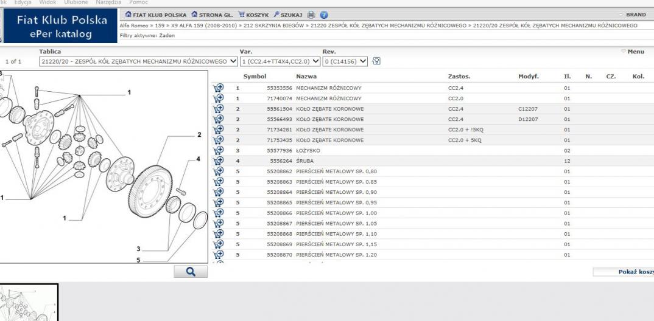Viewport: 654px width, 321px height.
Task: Add ring 55208867 to cart
Action: (218, 223)
